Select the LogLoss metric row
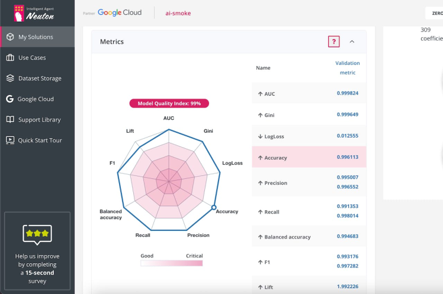Viewport: 443px width, 294px height. click(x=309, y=136)
